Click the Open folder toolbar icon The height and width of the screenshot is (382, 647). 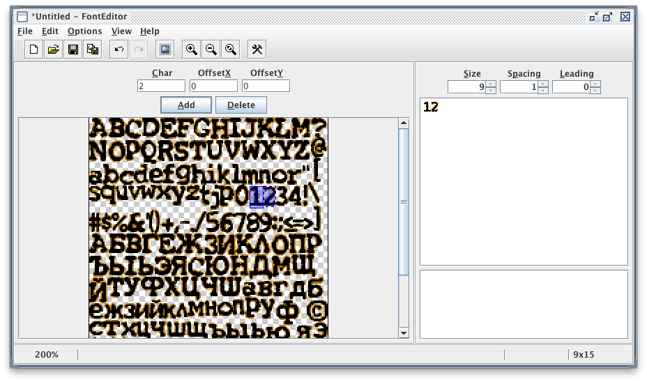pos(53,49)
